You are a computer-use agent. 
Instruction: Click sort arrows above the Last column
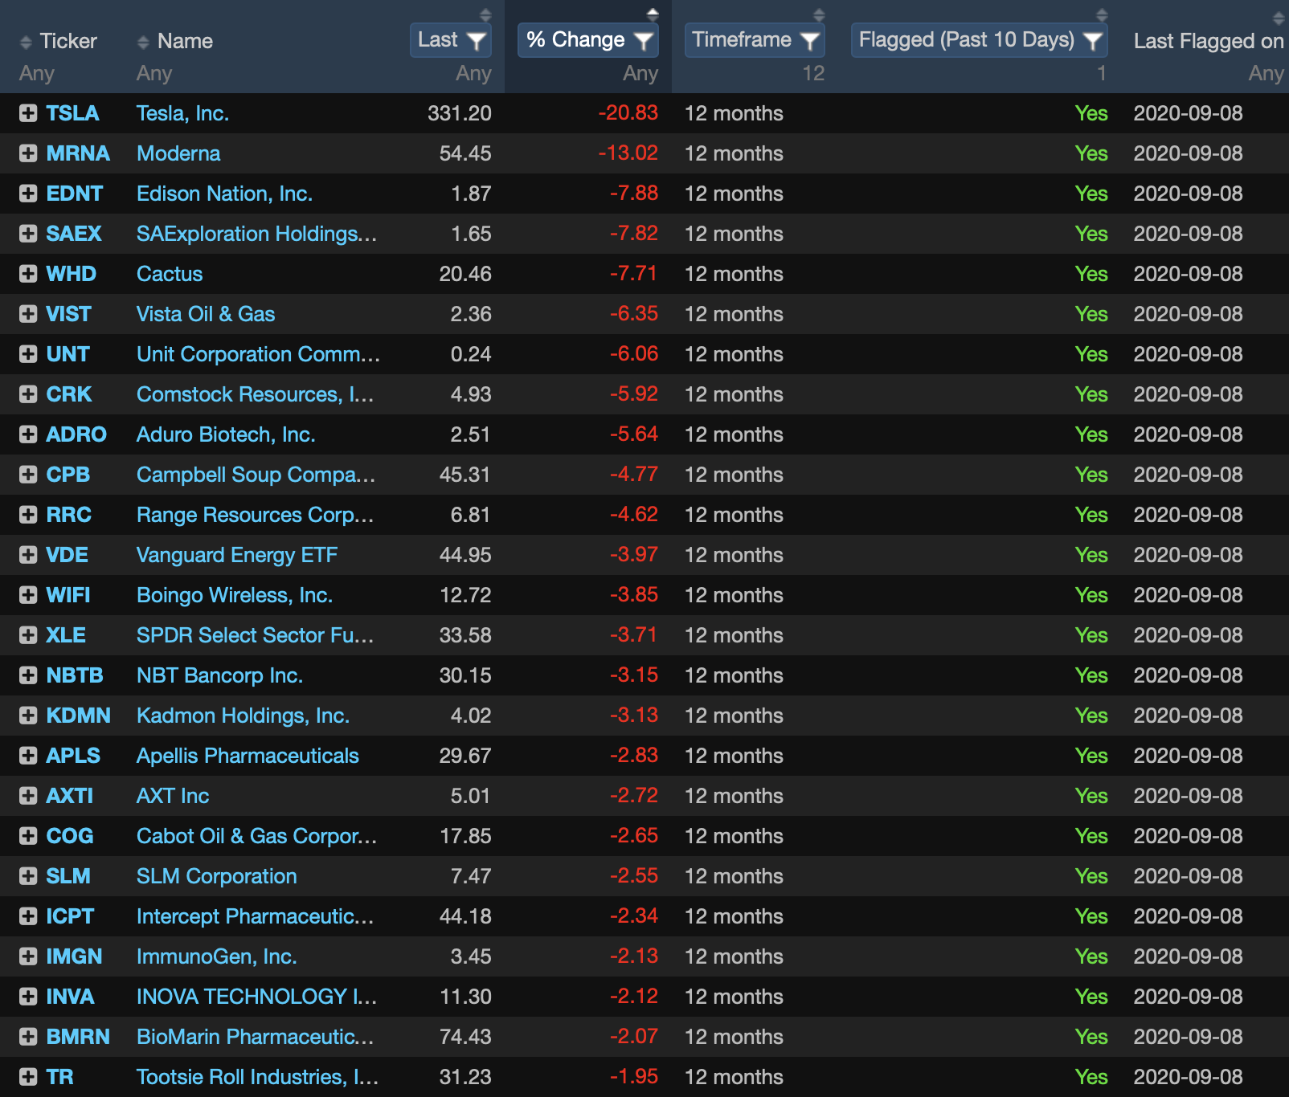tap(485, 14)
